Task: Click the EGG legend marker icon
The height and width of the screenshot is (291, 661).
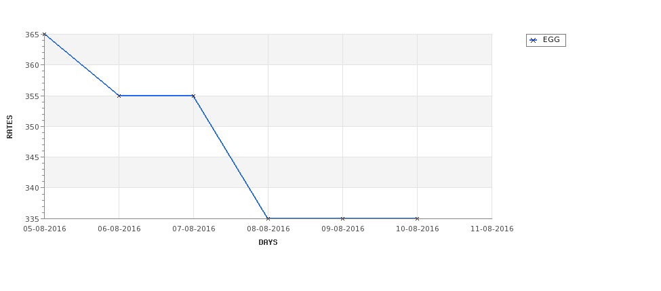Action: click(534, 40)
